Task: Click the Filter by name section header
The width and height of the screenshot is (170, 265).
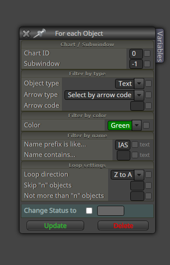Action: pyautogui.click(x=87, y=136)
